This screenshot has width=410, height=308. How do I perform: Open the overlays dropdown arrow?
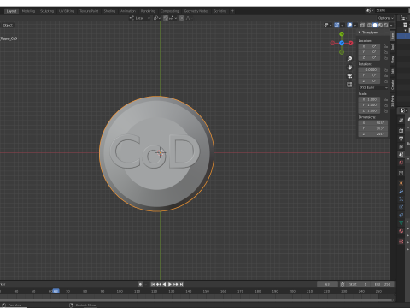(x=355, y=25)
